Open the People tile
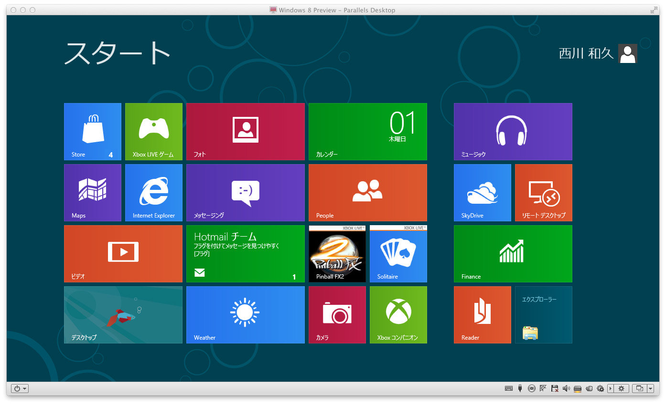The width and height of the screenshot is (666, 405). [368, 193]
